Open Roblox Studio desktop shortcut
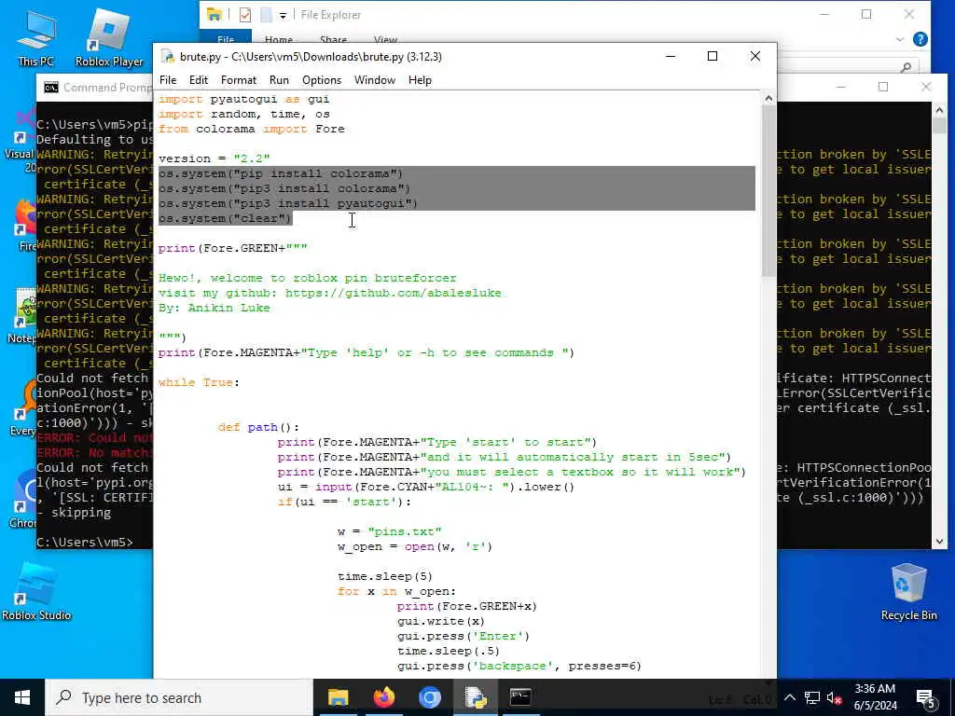This screenshot has width=955, height=716. pyautogui.click(x=36, y=592)
